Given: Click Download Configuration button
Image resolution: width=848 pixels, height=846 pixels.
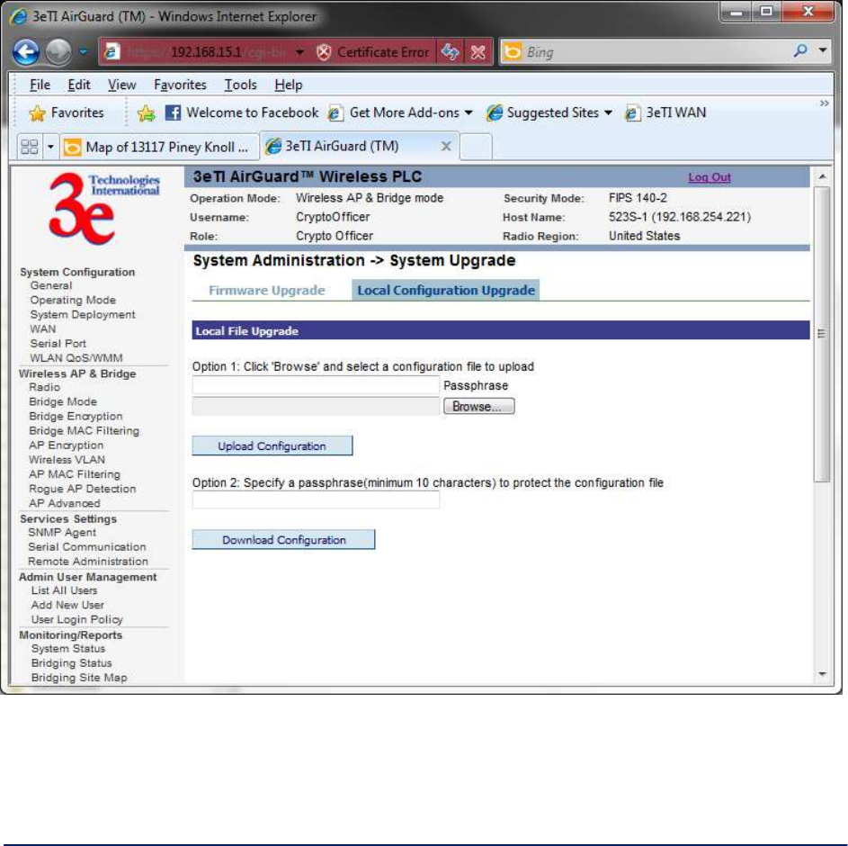Looking at the screenshot, I should click(x=283, y=540).
